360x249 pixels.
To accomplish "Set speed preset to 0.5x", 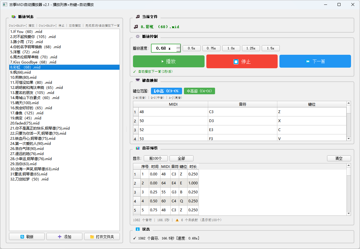I will point(191,48).
